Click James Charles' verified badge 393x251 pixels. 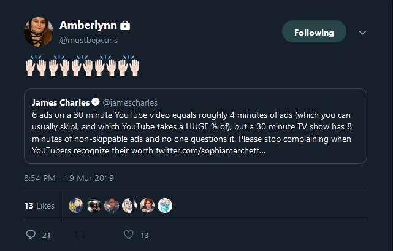(x=96, y=102)
